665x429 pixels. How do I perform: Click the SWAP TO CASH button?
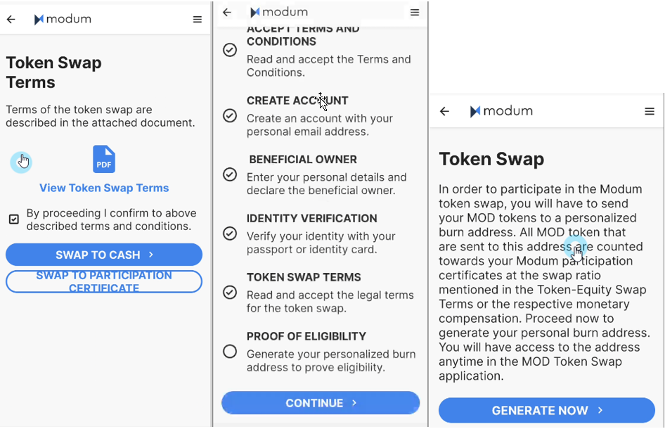click(104, 255)
